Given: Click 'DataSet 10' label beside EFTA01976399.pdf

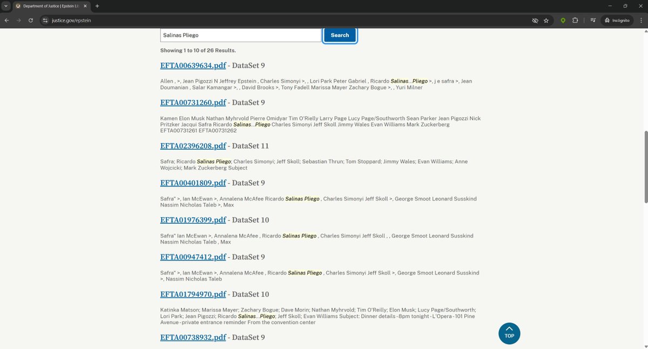Looking at the screenshot, I should coord(250,220).
